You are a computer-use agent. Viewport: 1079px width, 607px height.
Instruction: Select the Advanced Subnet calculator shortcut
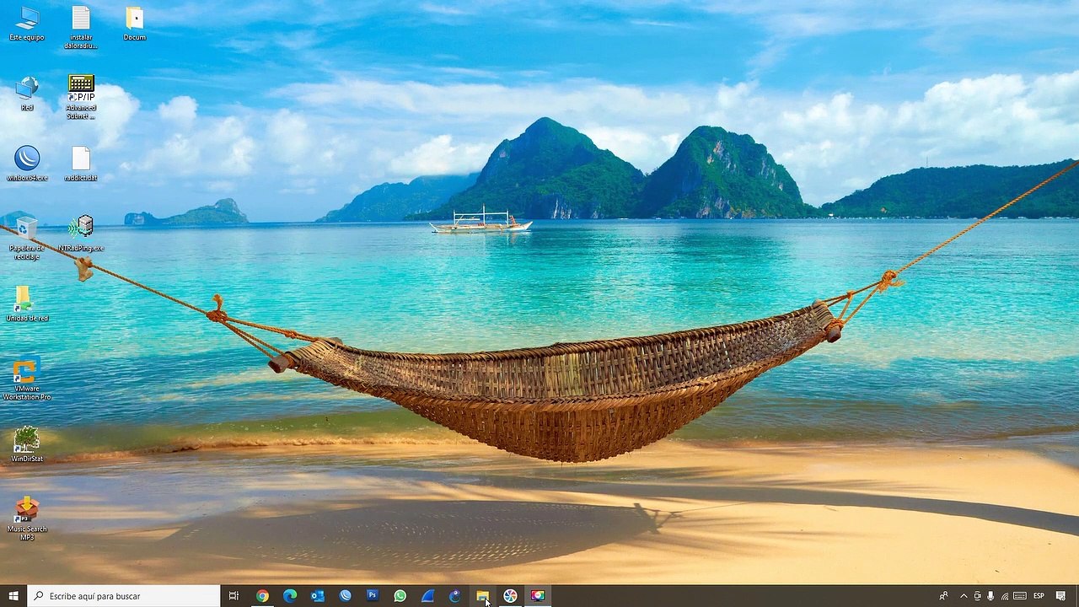(x=81, y=98)
